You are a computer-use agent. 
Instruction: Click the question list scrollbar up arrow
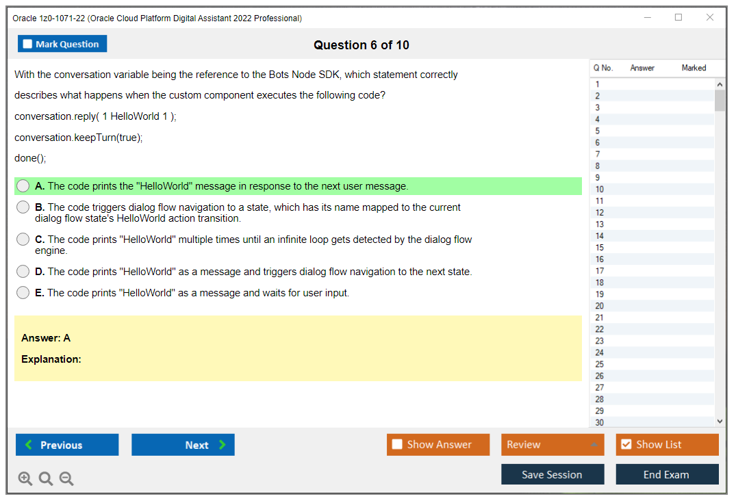tap(720, 83)
